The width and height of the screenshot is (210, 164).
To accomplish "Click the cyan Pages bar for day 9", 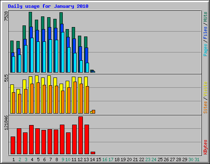I will [63, 52].
